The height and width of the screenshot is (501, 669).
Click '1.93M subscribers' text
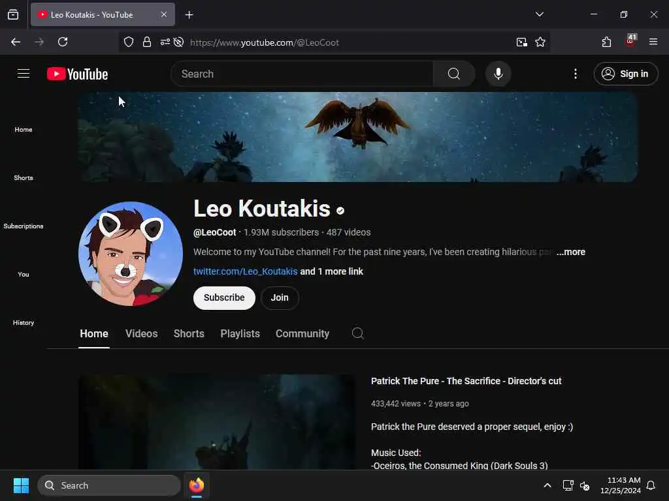(281, 233)
